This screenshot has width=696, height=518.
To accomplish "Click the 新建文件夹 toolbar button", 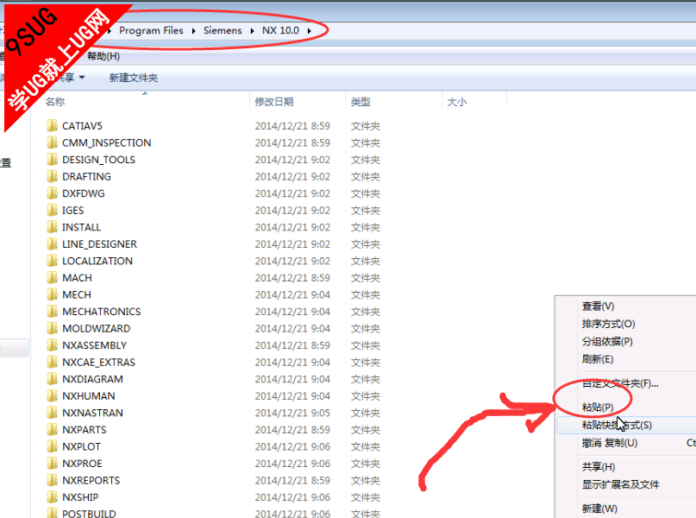I will pos(134,78).
